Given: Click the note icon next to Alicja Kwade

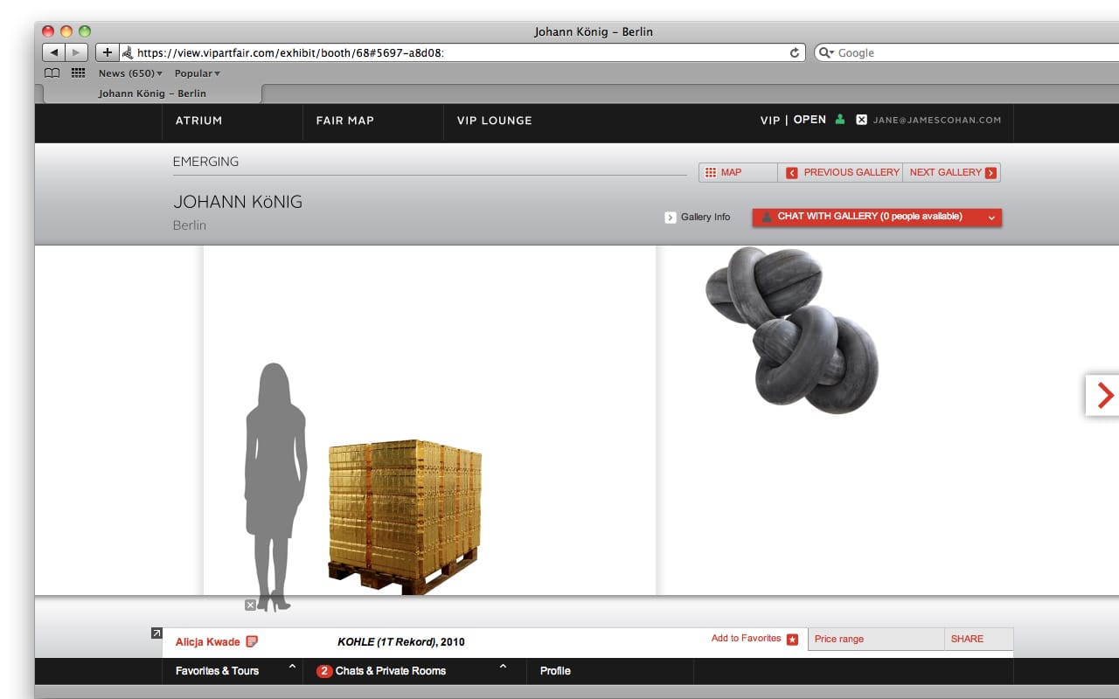Looking at the screenshot, I should click(252, 642).
